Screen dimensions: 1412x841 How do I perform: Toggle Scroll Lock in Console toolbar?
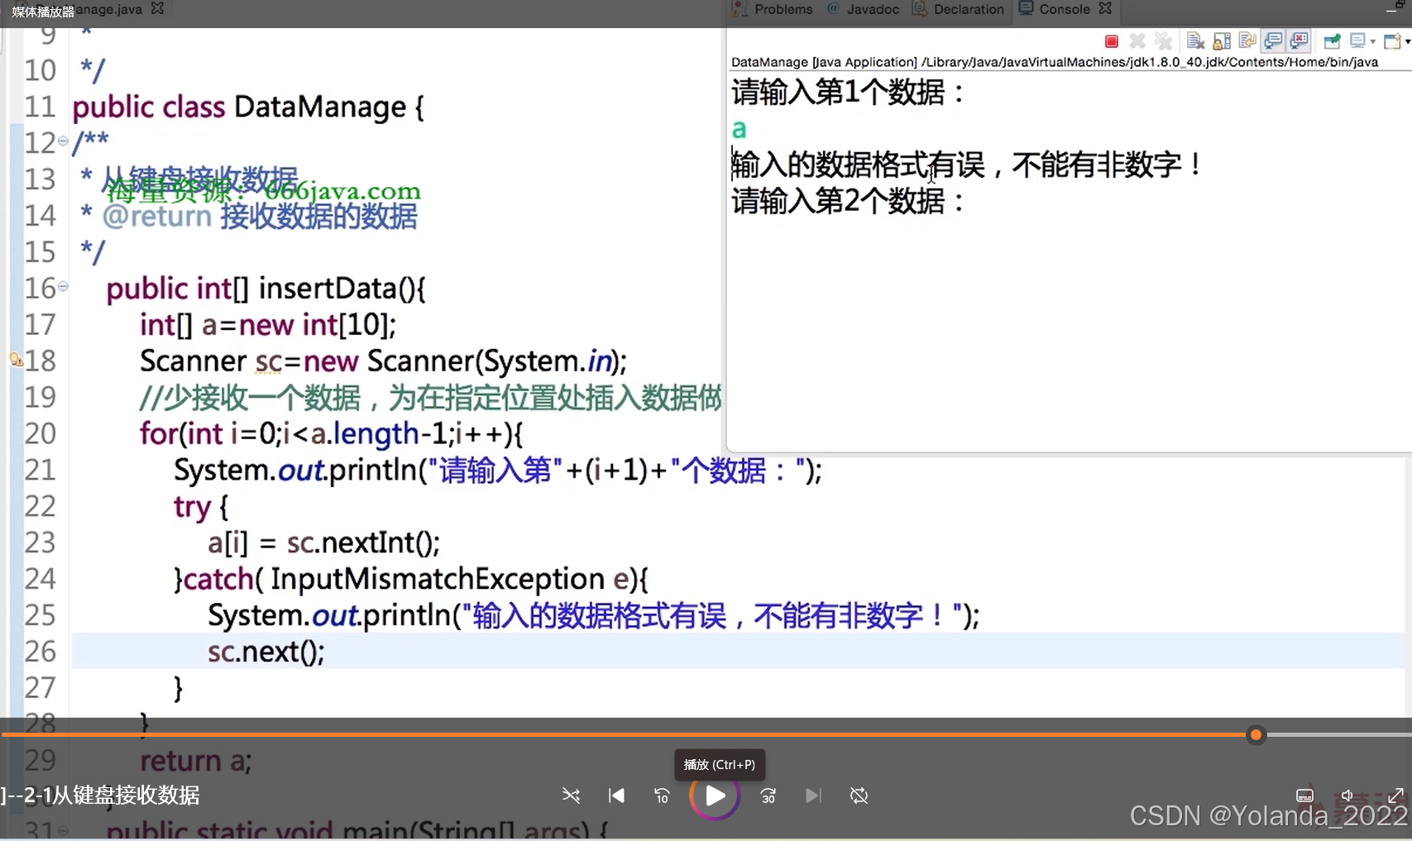(1222, 41)
